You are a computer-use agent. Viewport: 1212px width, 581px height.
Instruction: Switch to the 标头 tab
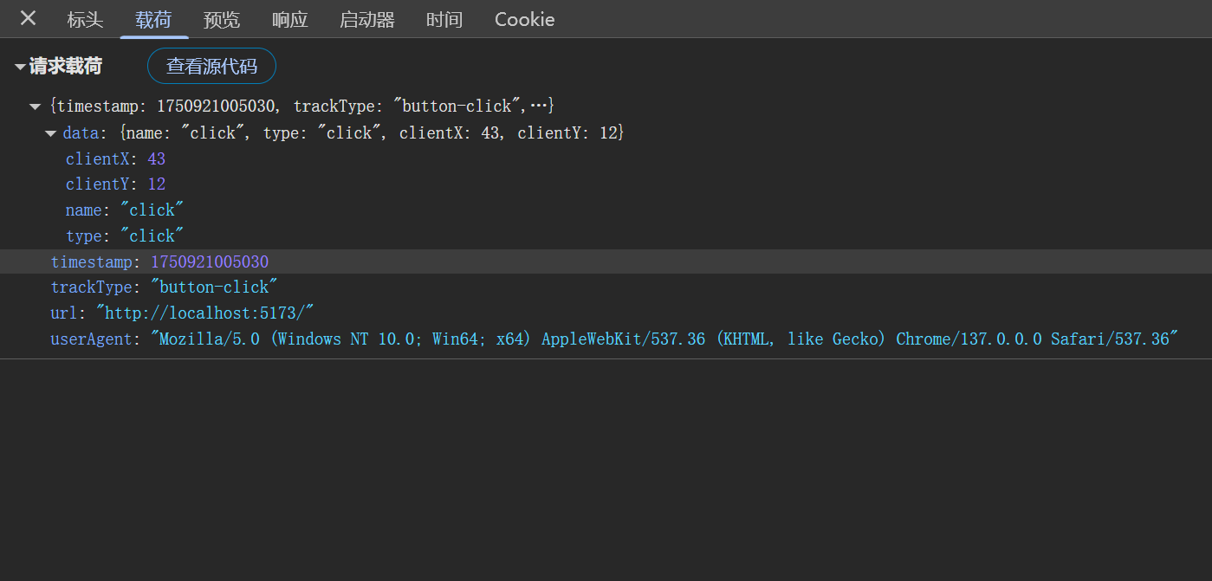click(x=85, y=20)
